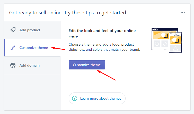Click the diamond shape in the illustration
This screenshot has height=114, width=194.
click(x=165, y=44)
